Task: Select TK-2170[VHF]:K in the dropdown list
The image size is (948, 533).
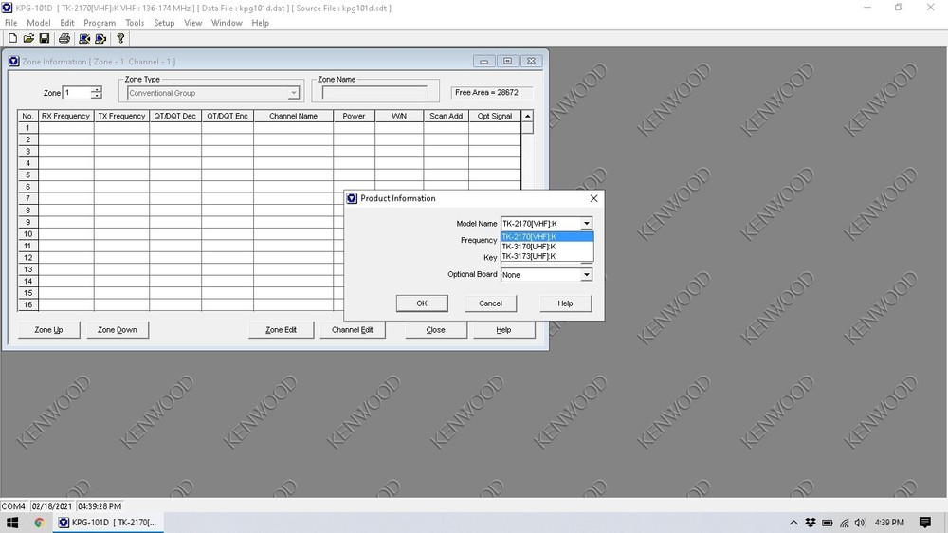Action: (547, 236)
